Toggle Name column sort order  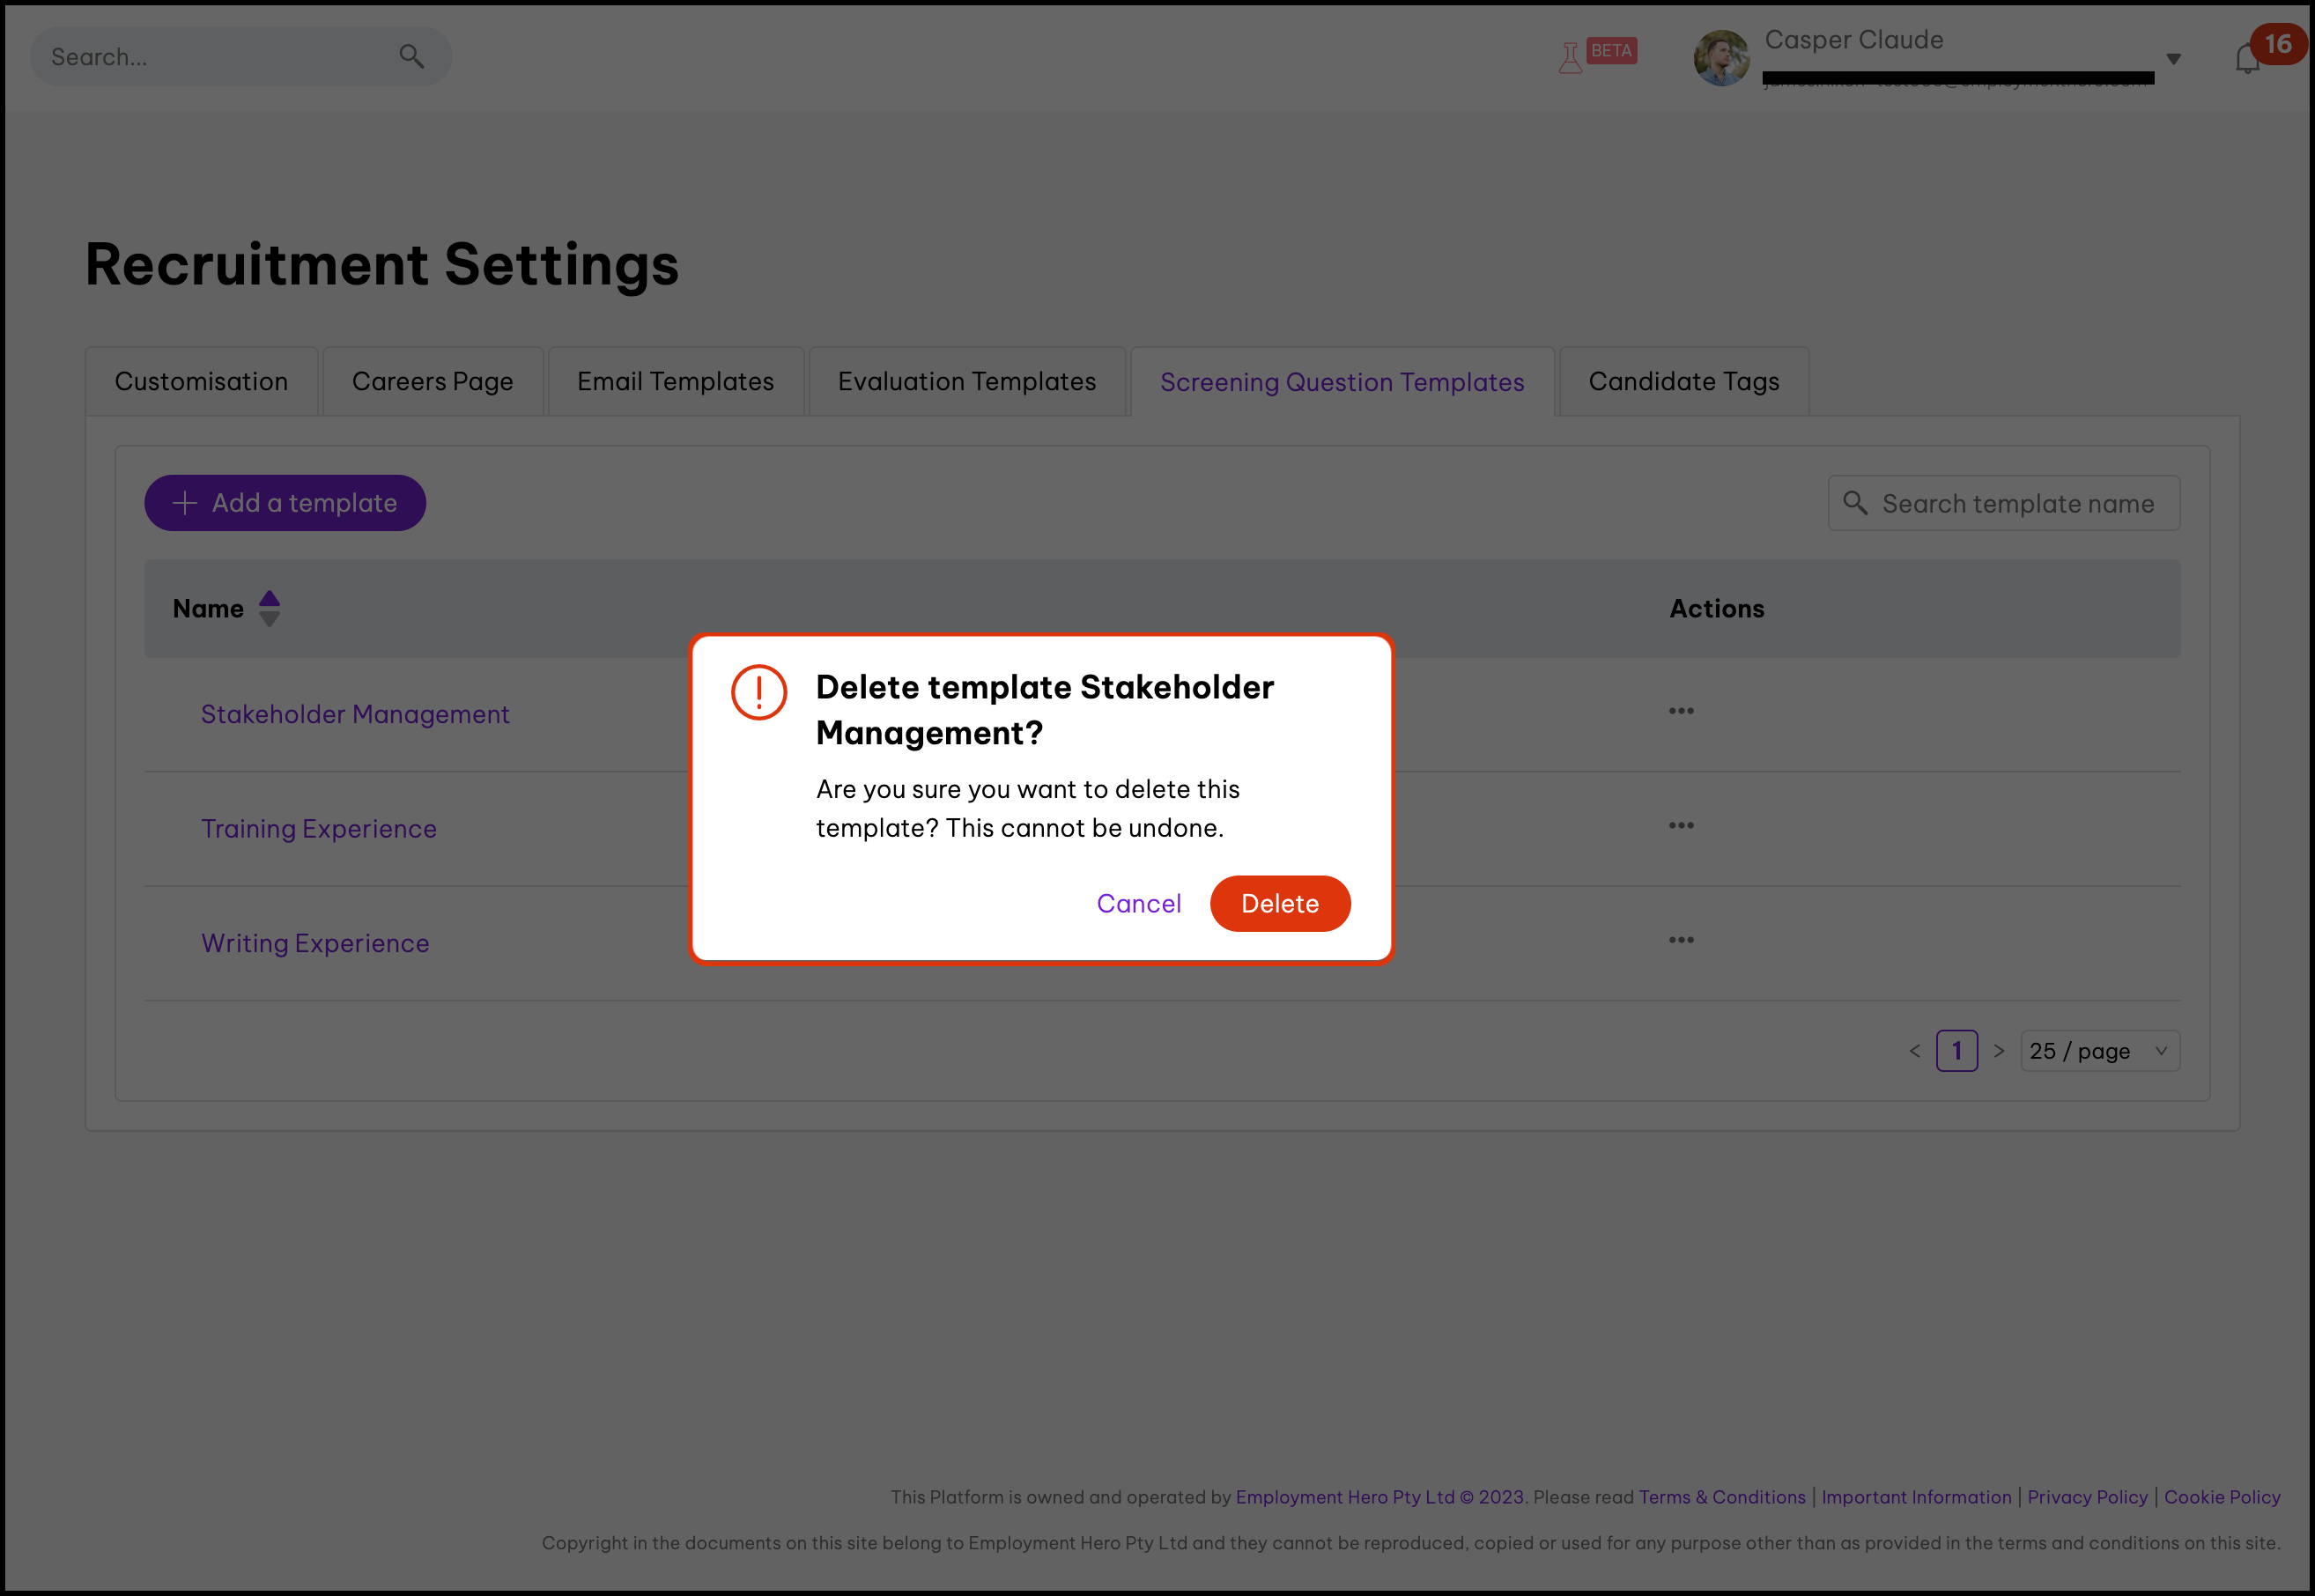pos(269,608)
